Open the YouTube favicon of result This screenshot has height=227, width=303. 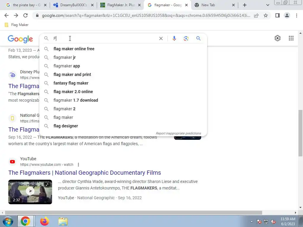[12, 162]
